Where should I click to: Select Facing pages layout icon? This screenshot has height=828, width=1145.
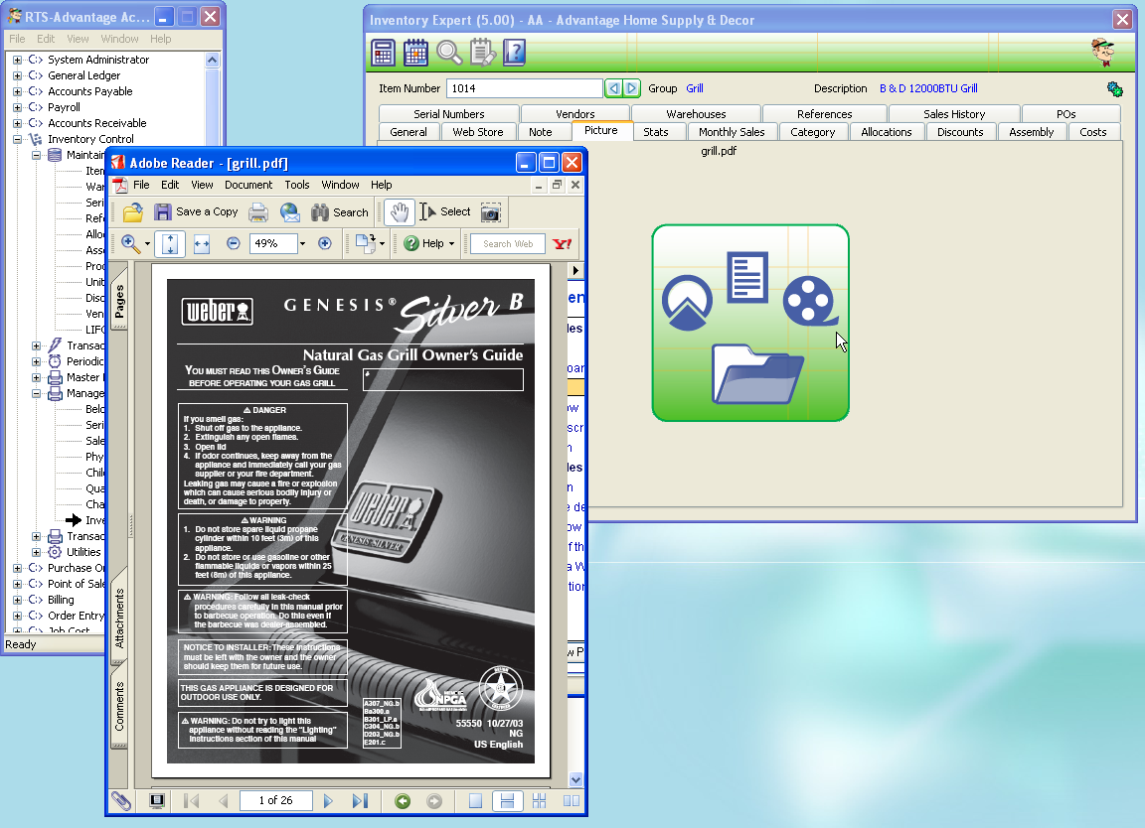coord(572,801)
